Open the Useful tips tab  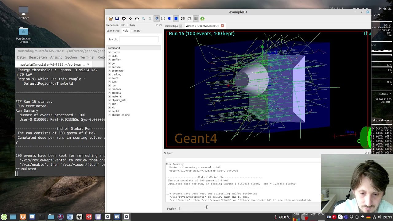171,26
